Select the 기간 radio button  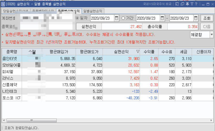coord(123,18)
